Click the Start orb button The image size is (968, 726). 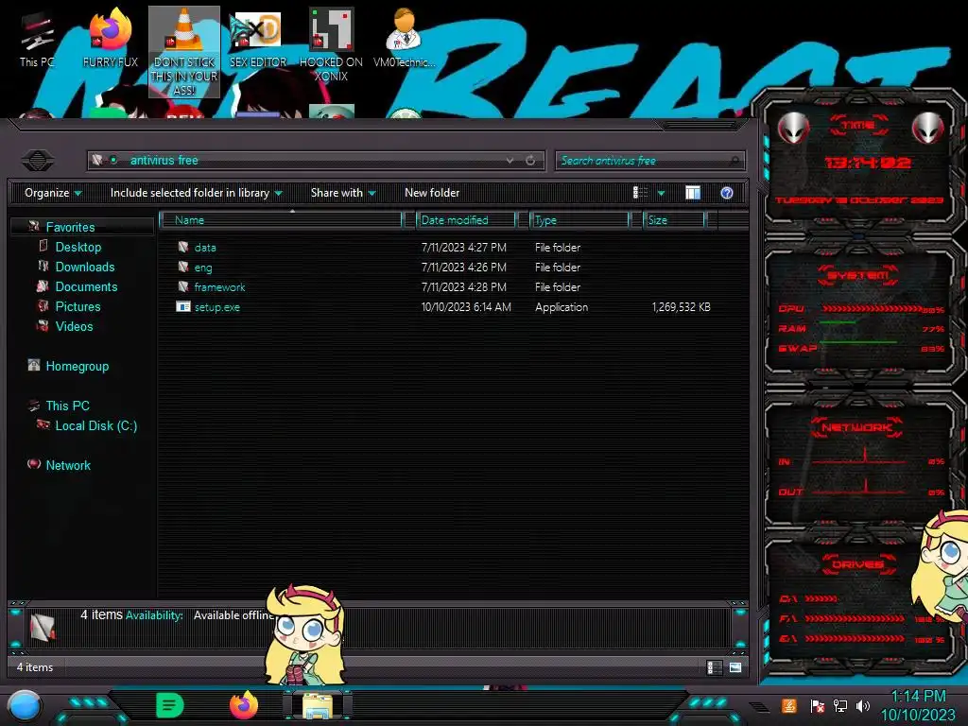pyautogui.click(x=24, y=707)
